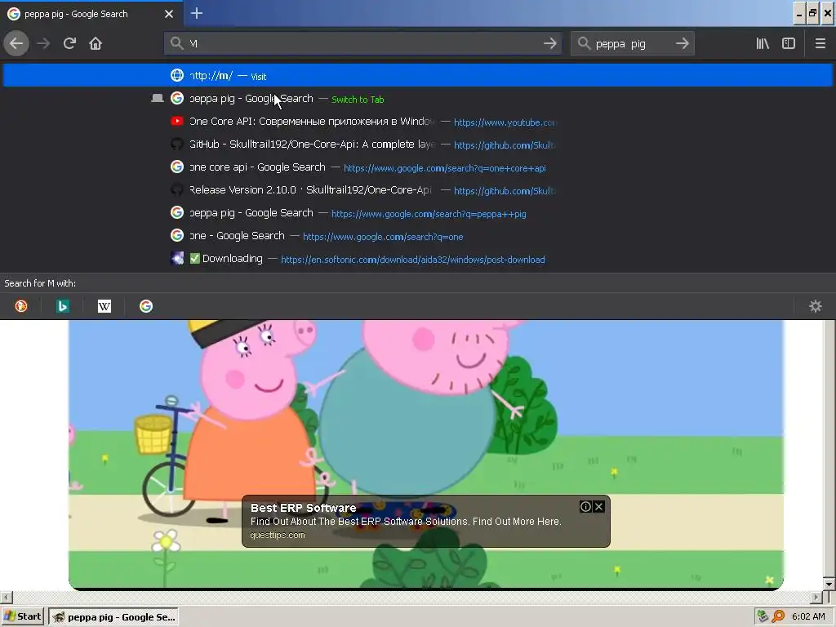Screen dimensions: 836x627
Task: Open the Library bookshelf icon
Action: [x=763, y=43]
